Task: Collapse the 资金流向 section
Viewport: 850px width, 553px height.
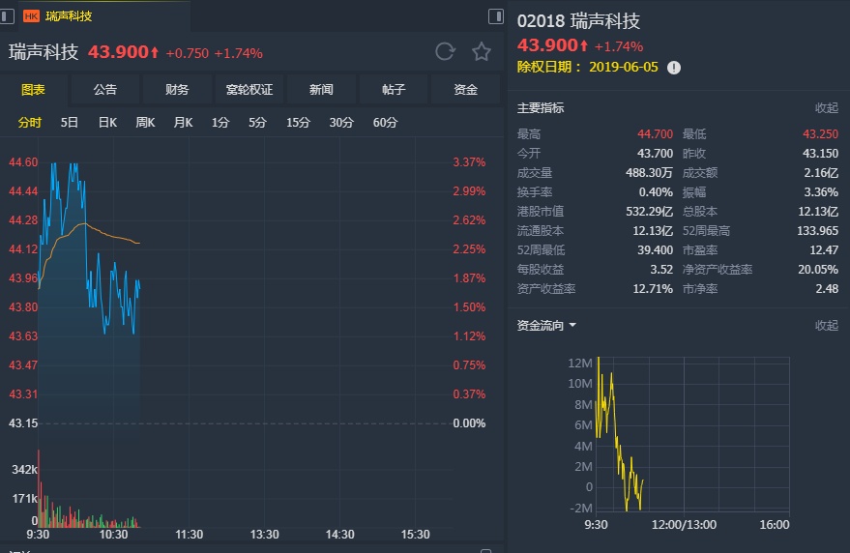Action: pos(826,326)
